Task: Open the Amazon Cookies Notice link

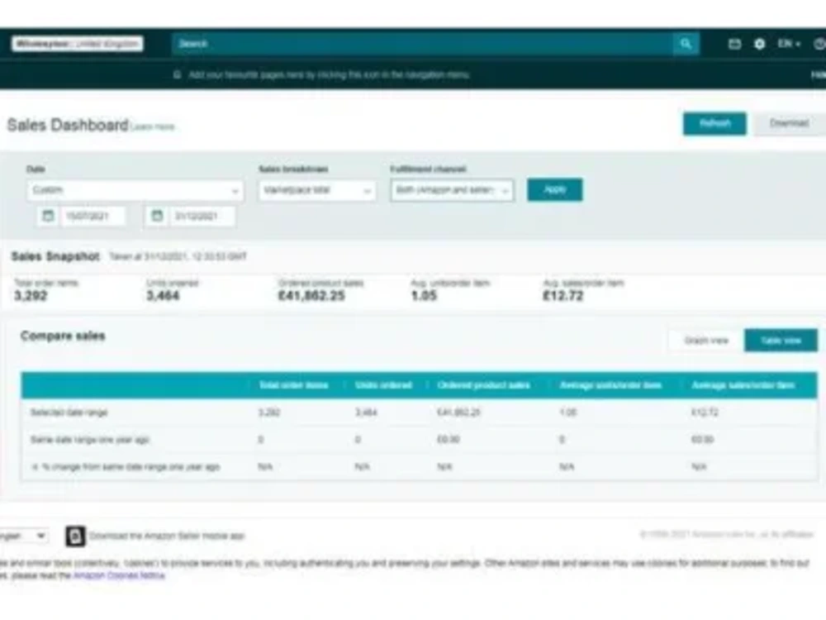Action: coord(119,575)
